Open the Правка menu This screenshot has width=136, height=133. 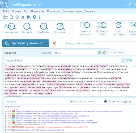(x=16, y=11)
